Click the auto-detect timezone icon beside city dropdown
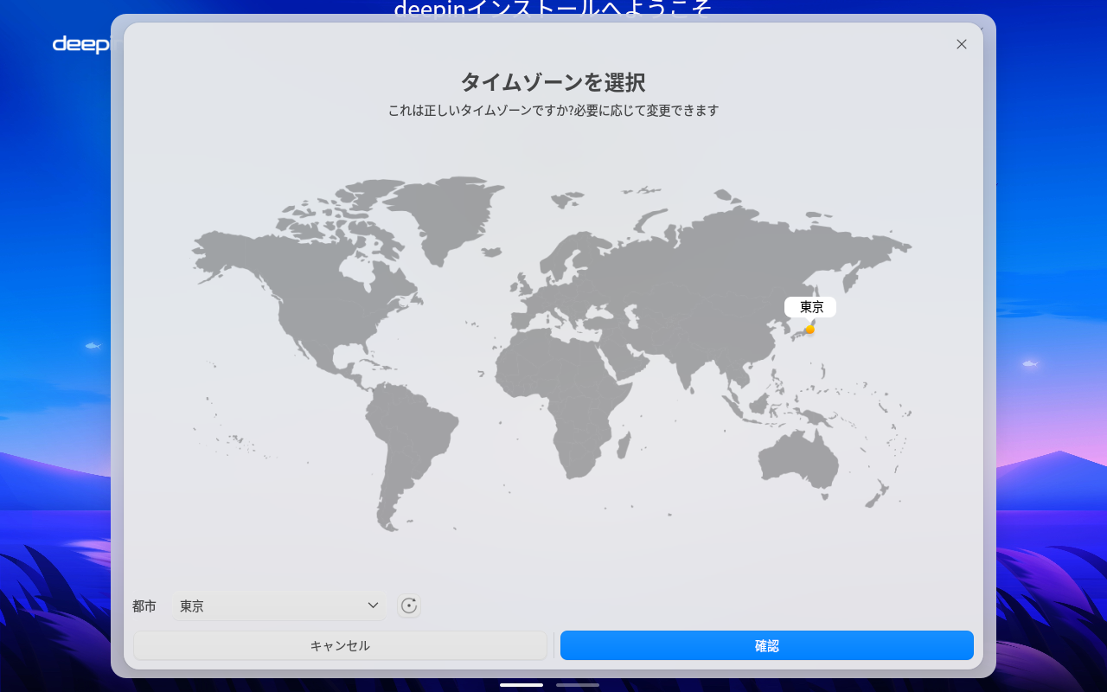Viewport: 1107px width, 692px height. tap(409, 606)
